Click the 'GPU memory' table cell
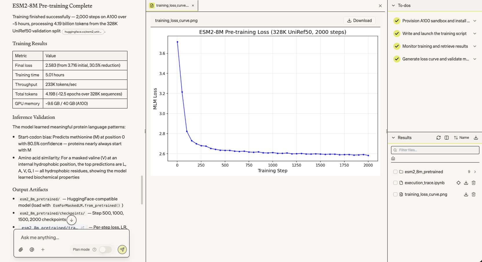The width and height of the screenshot is (482, 262). pos(28,104)
